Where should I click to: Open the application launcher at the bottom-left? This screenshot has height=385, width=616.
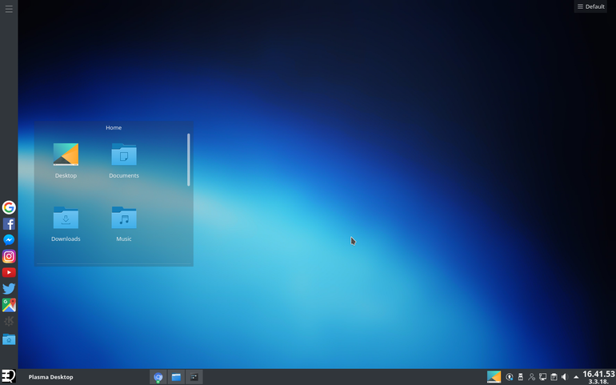[x=8, y=376]
